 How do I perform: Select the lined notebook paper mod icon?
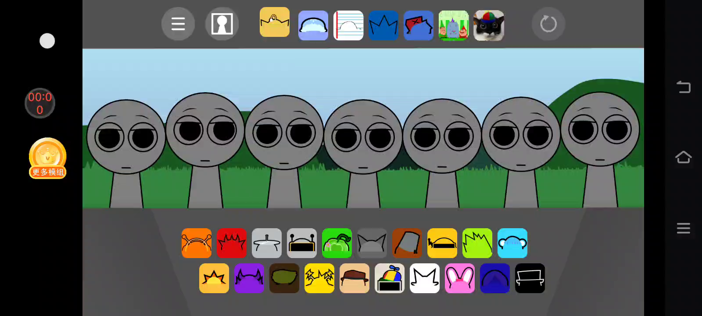click(348, 25)
